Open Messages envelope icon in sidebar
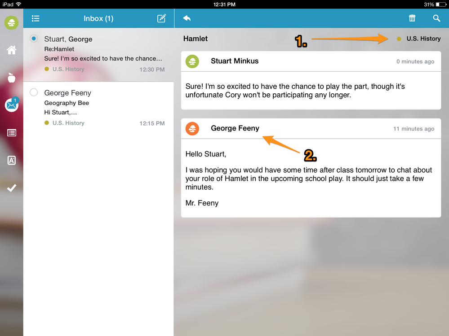449x336 pixels. (x=11, y=105)
